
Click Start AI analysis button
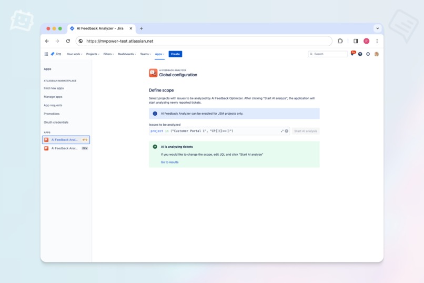[x=306, y=131]
